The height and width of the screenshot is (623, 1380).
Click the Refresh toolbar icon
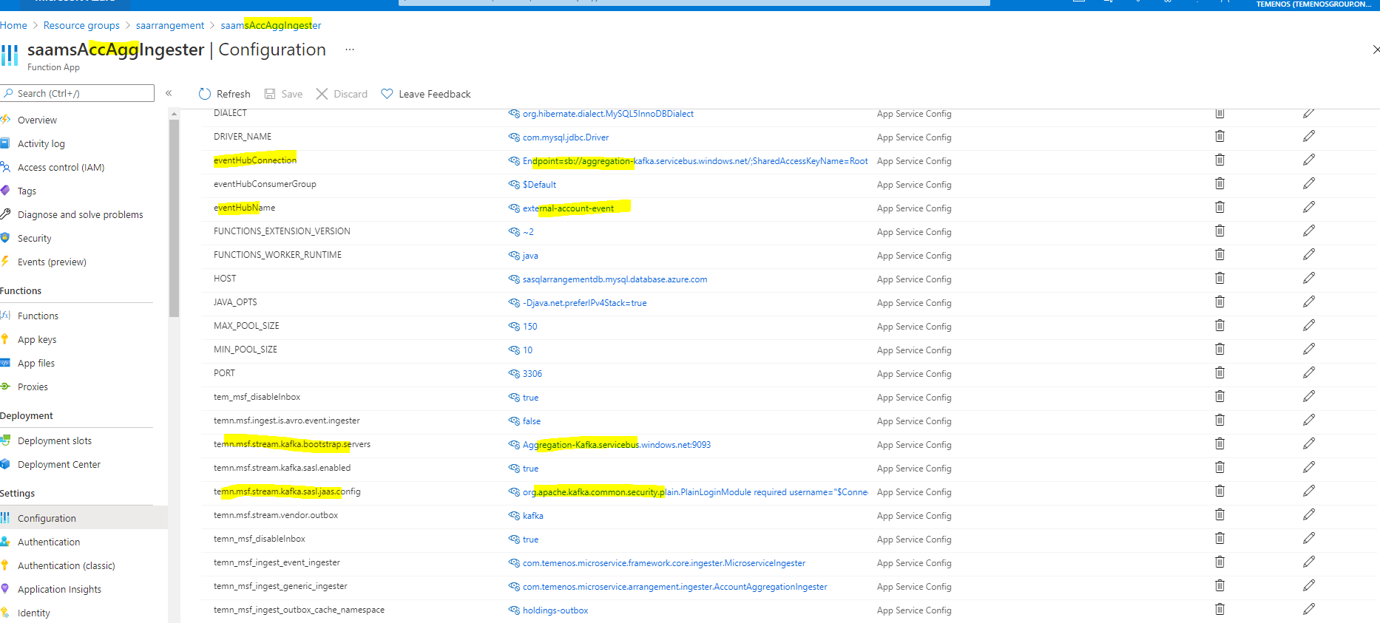(x=205, y=94)
